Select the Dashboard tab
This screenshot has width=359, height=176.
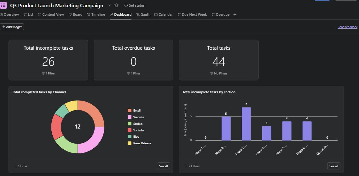click(x=121, y=14)
